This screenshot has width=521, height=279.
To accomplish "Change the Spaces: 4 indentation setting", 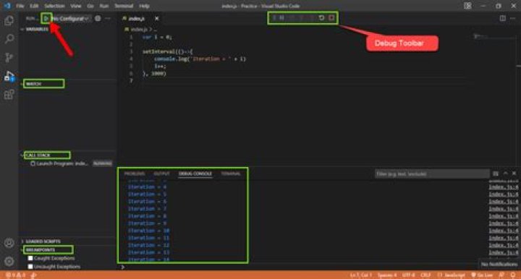I will (387, 275).
